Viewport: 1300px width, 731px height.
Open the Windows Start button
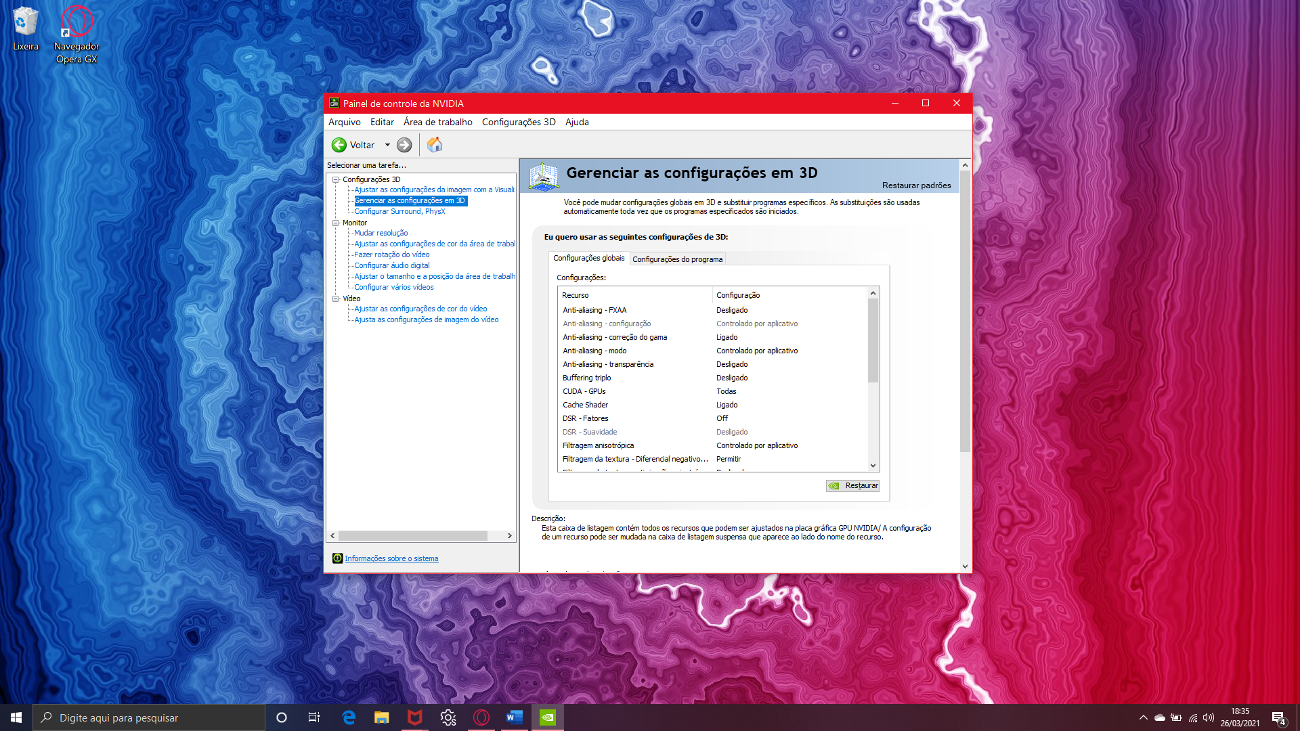pyautogui.click(x=16, y=717)
